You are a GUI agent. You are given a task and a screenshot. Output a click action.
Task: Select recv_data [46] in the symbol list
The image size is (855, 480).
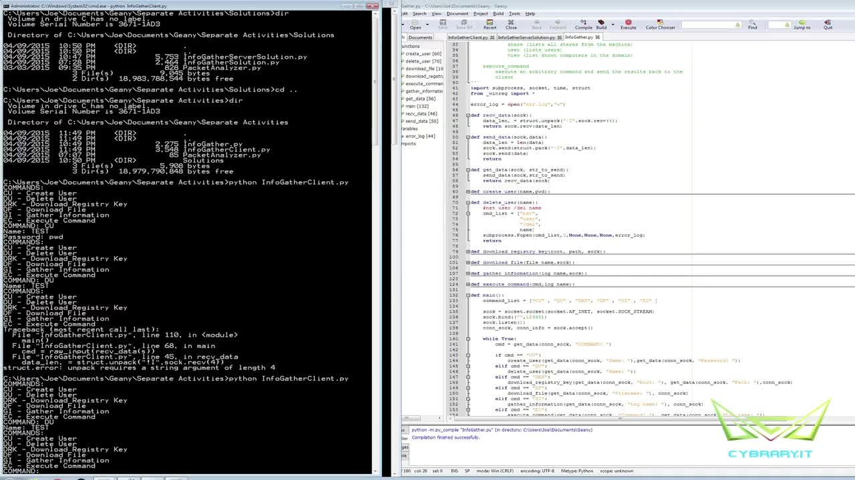point(421,114)
